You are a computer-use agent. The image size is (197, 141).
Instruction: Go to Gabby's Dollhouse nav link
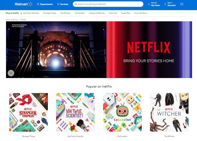point(97,13)
